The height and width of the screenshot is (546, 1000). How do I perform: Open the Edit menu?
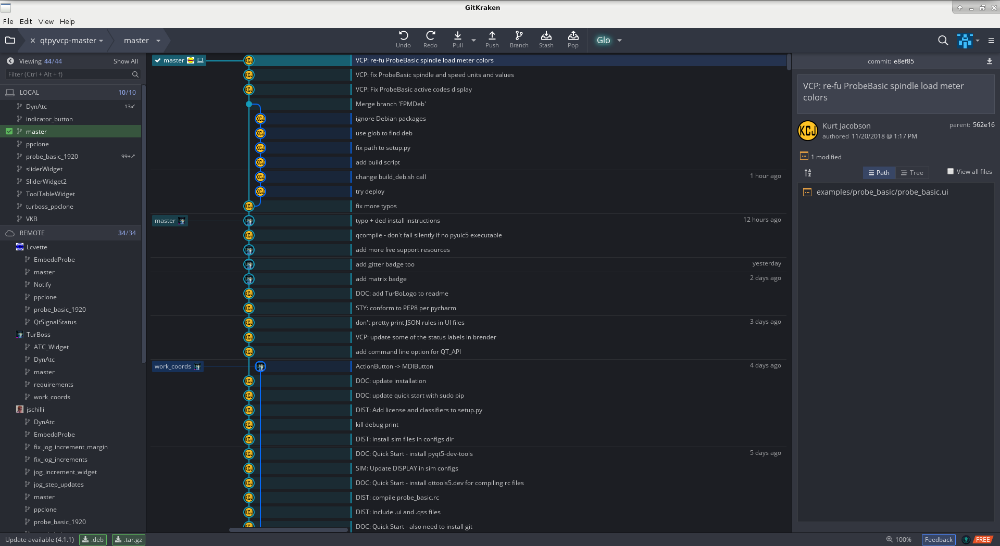[26, 21]
